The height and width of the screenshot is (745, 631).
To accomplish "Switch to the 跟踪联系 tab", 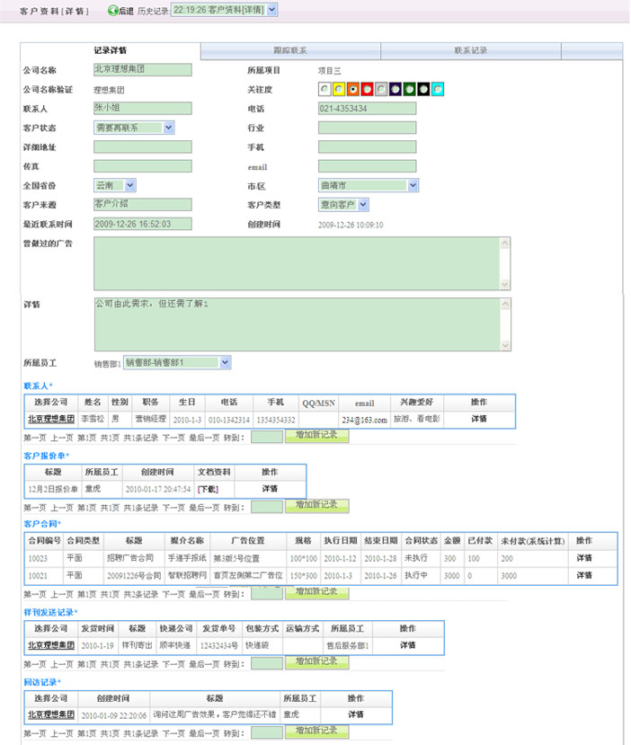I will point(289,50).
